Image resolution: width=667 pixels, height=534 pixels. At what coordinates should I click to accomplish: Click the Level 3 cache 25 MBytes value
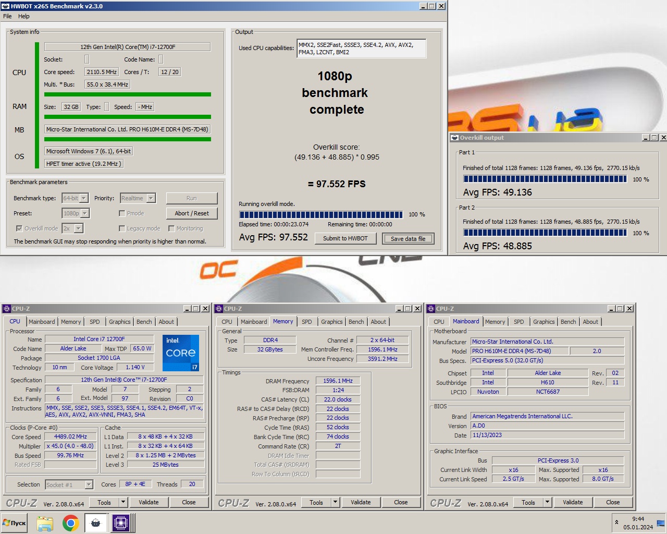[x=165, y=465]
